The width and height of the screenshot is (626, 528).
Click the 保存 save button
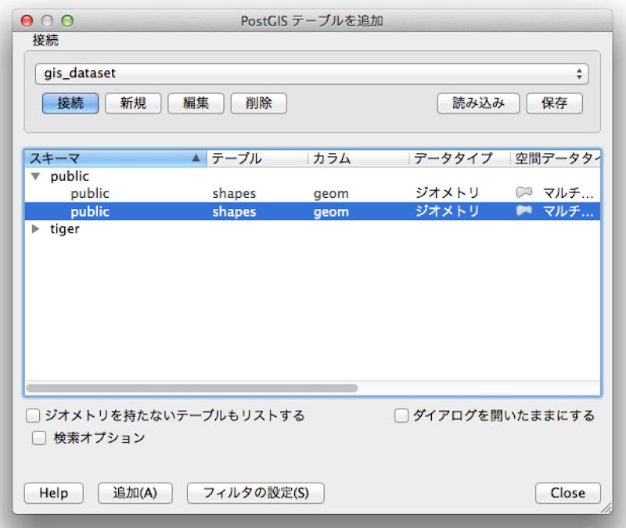tap(554, 103)
